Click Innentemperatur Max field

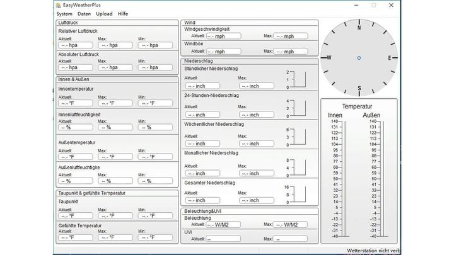pos(115,103)
